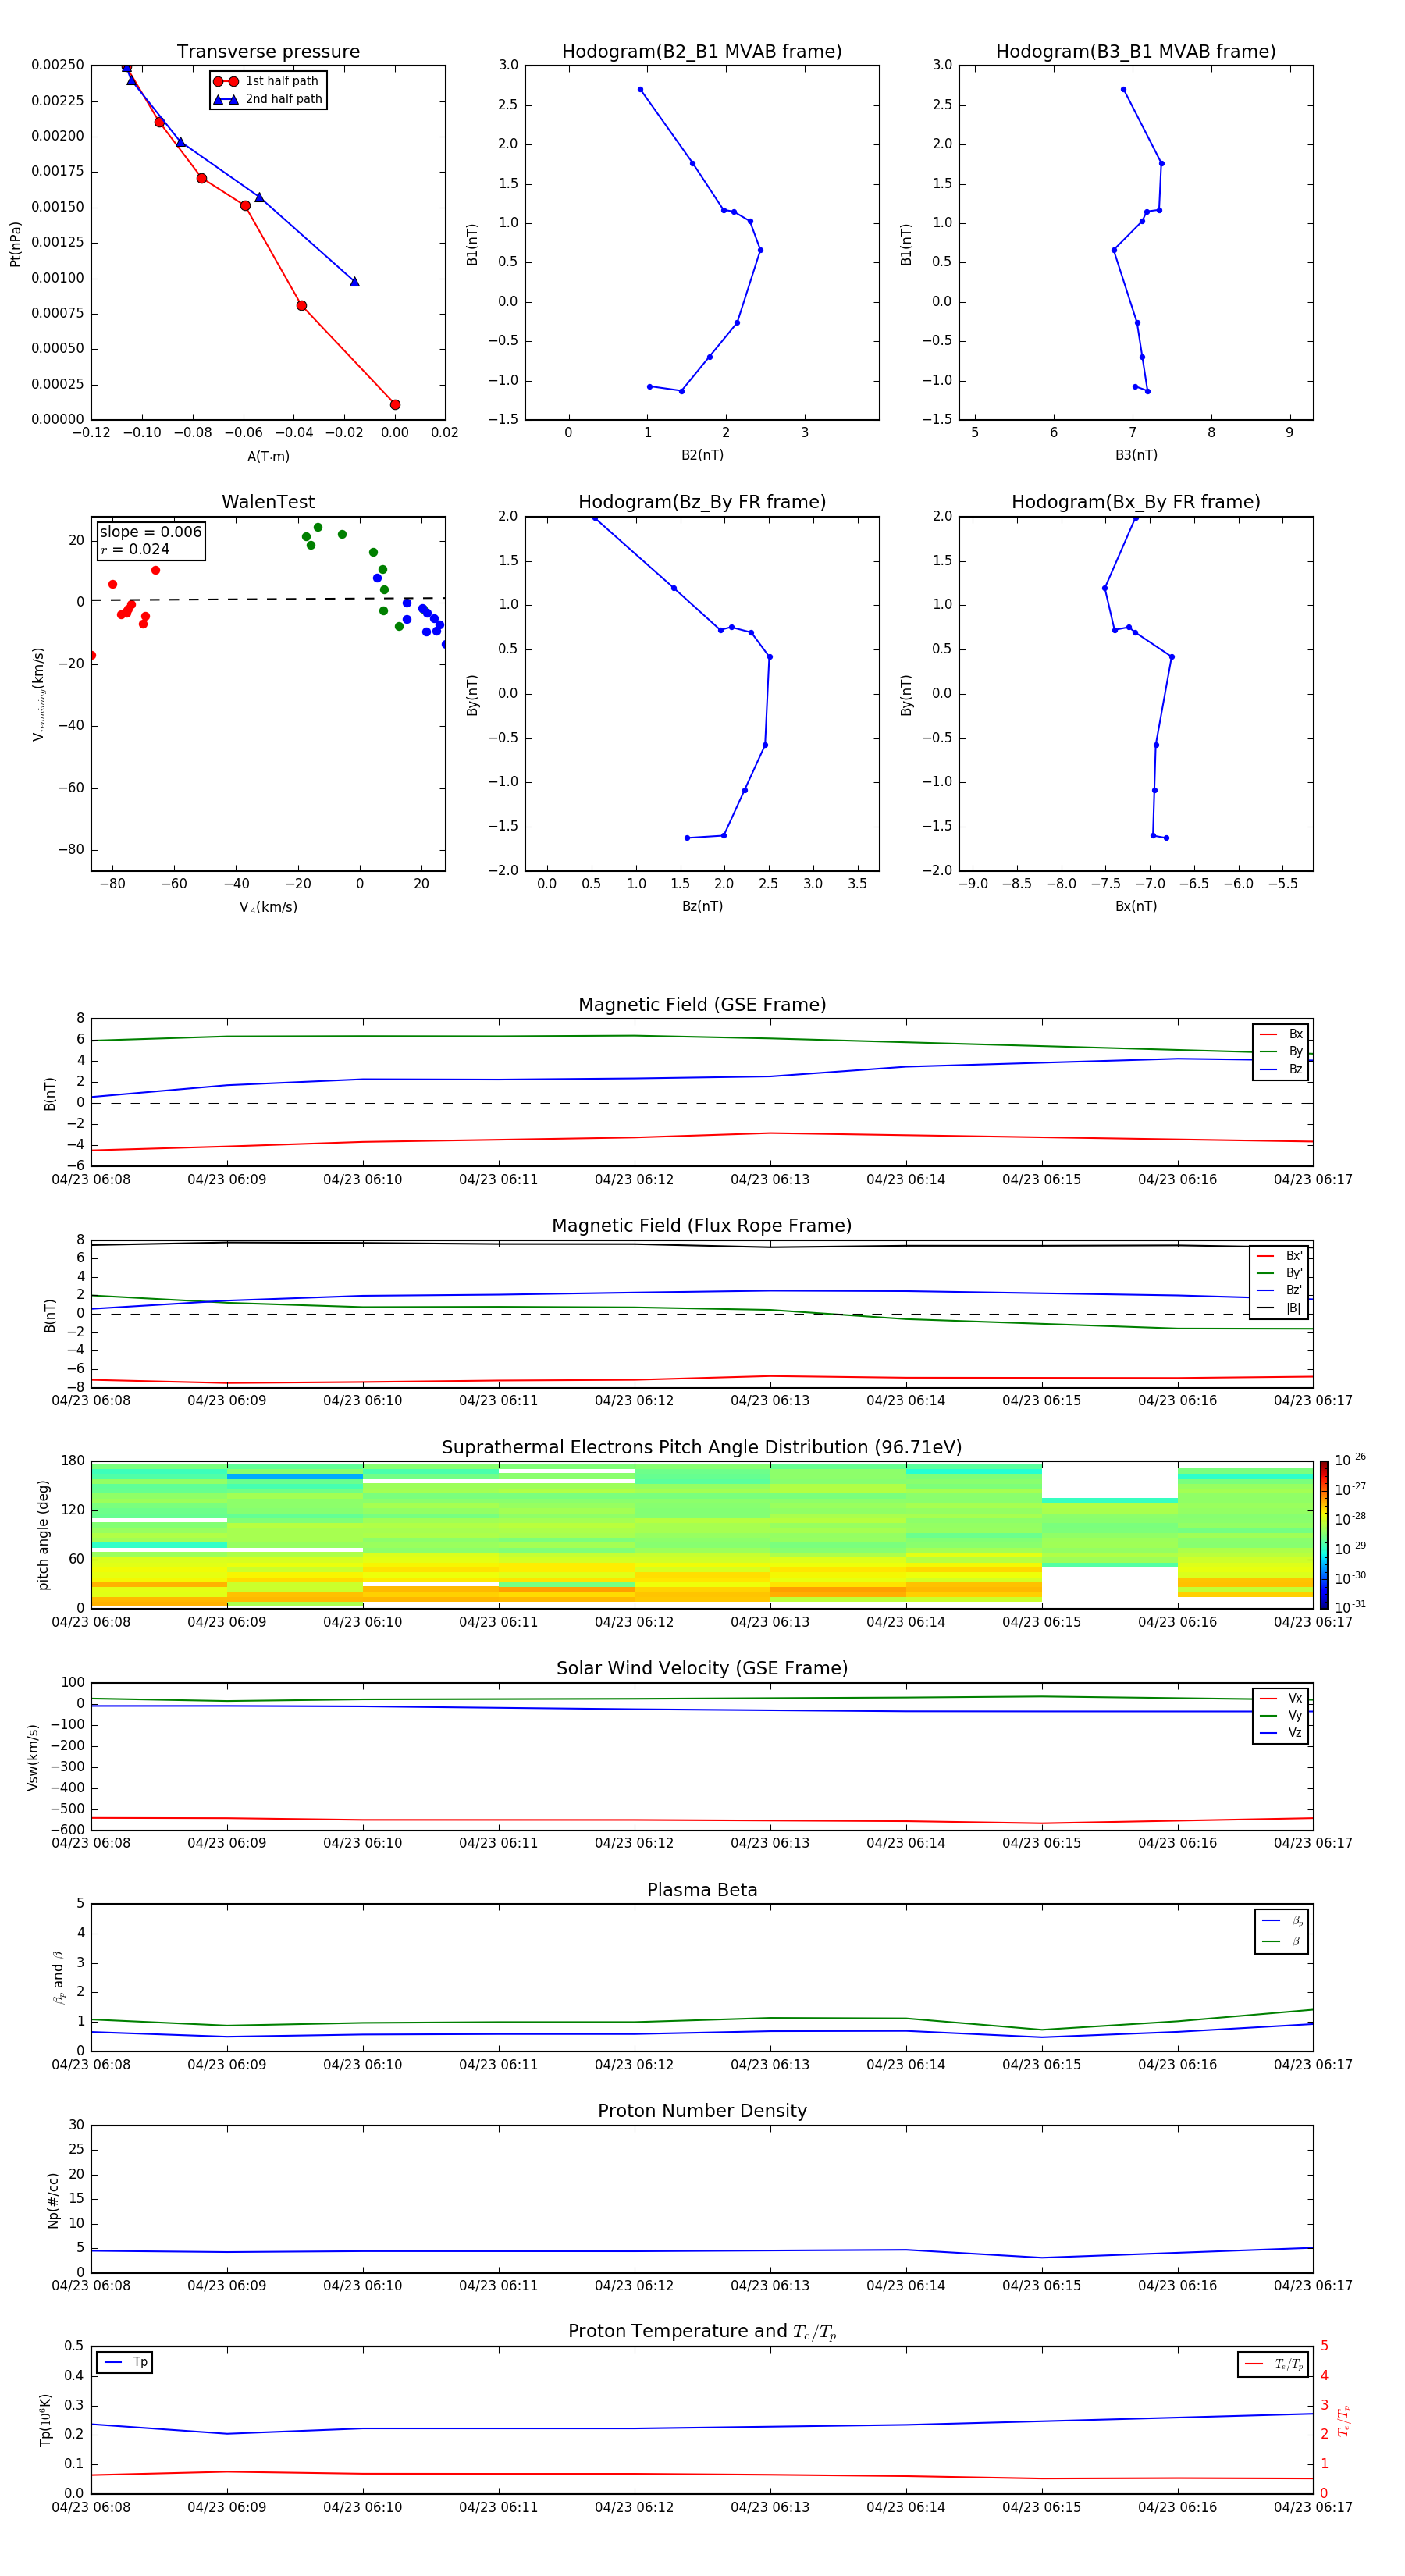
Task: Click the 'Proton Temperature and Te/Tp' title
Action: coord(702,2332)
